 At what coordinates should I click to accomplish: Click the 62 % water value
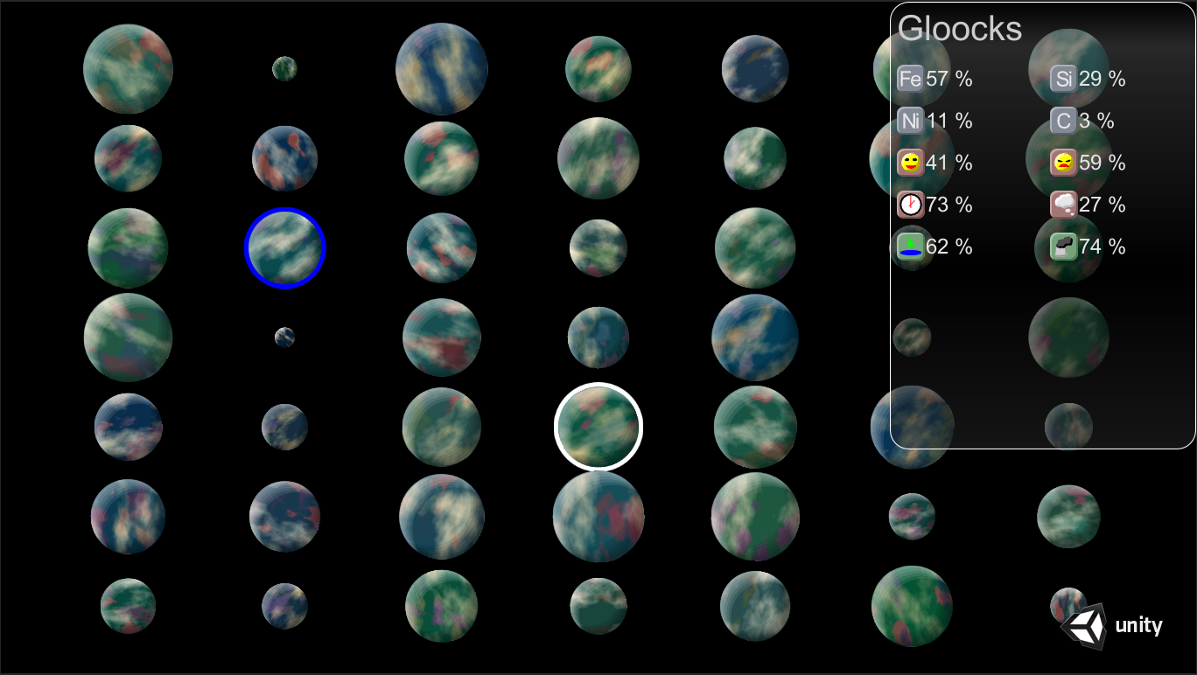pos(949,247)
